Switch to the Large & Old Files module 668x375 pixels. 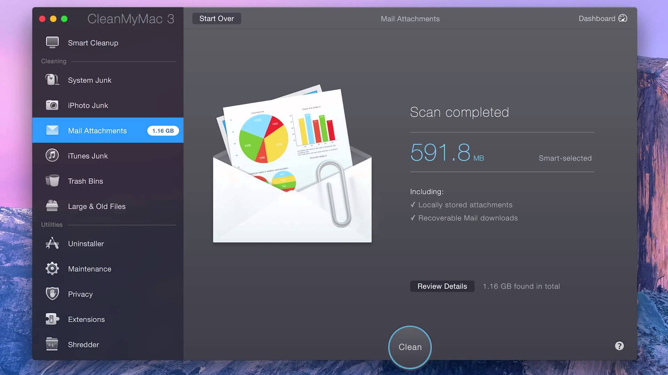point(96,206)
